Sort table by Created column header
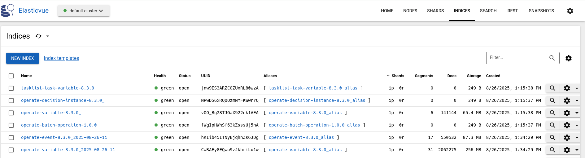 pyautogui.click(x=493, y=76)
